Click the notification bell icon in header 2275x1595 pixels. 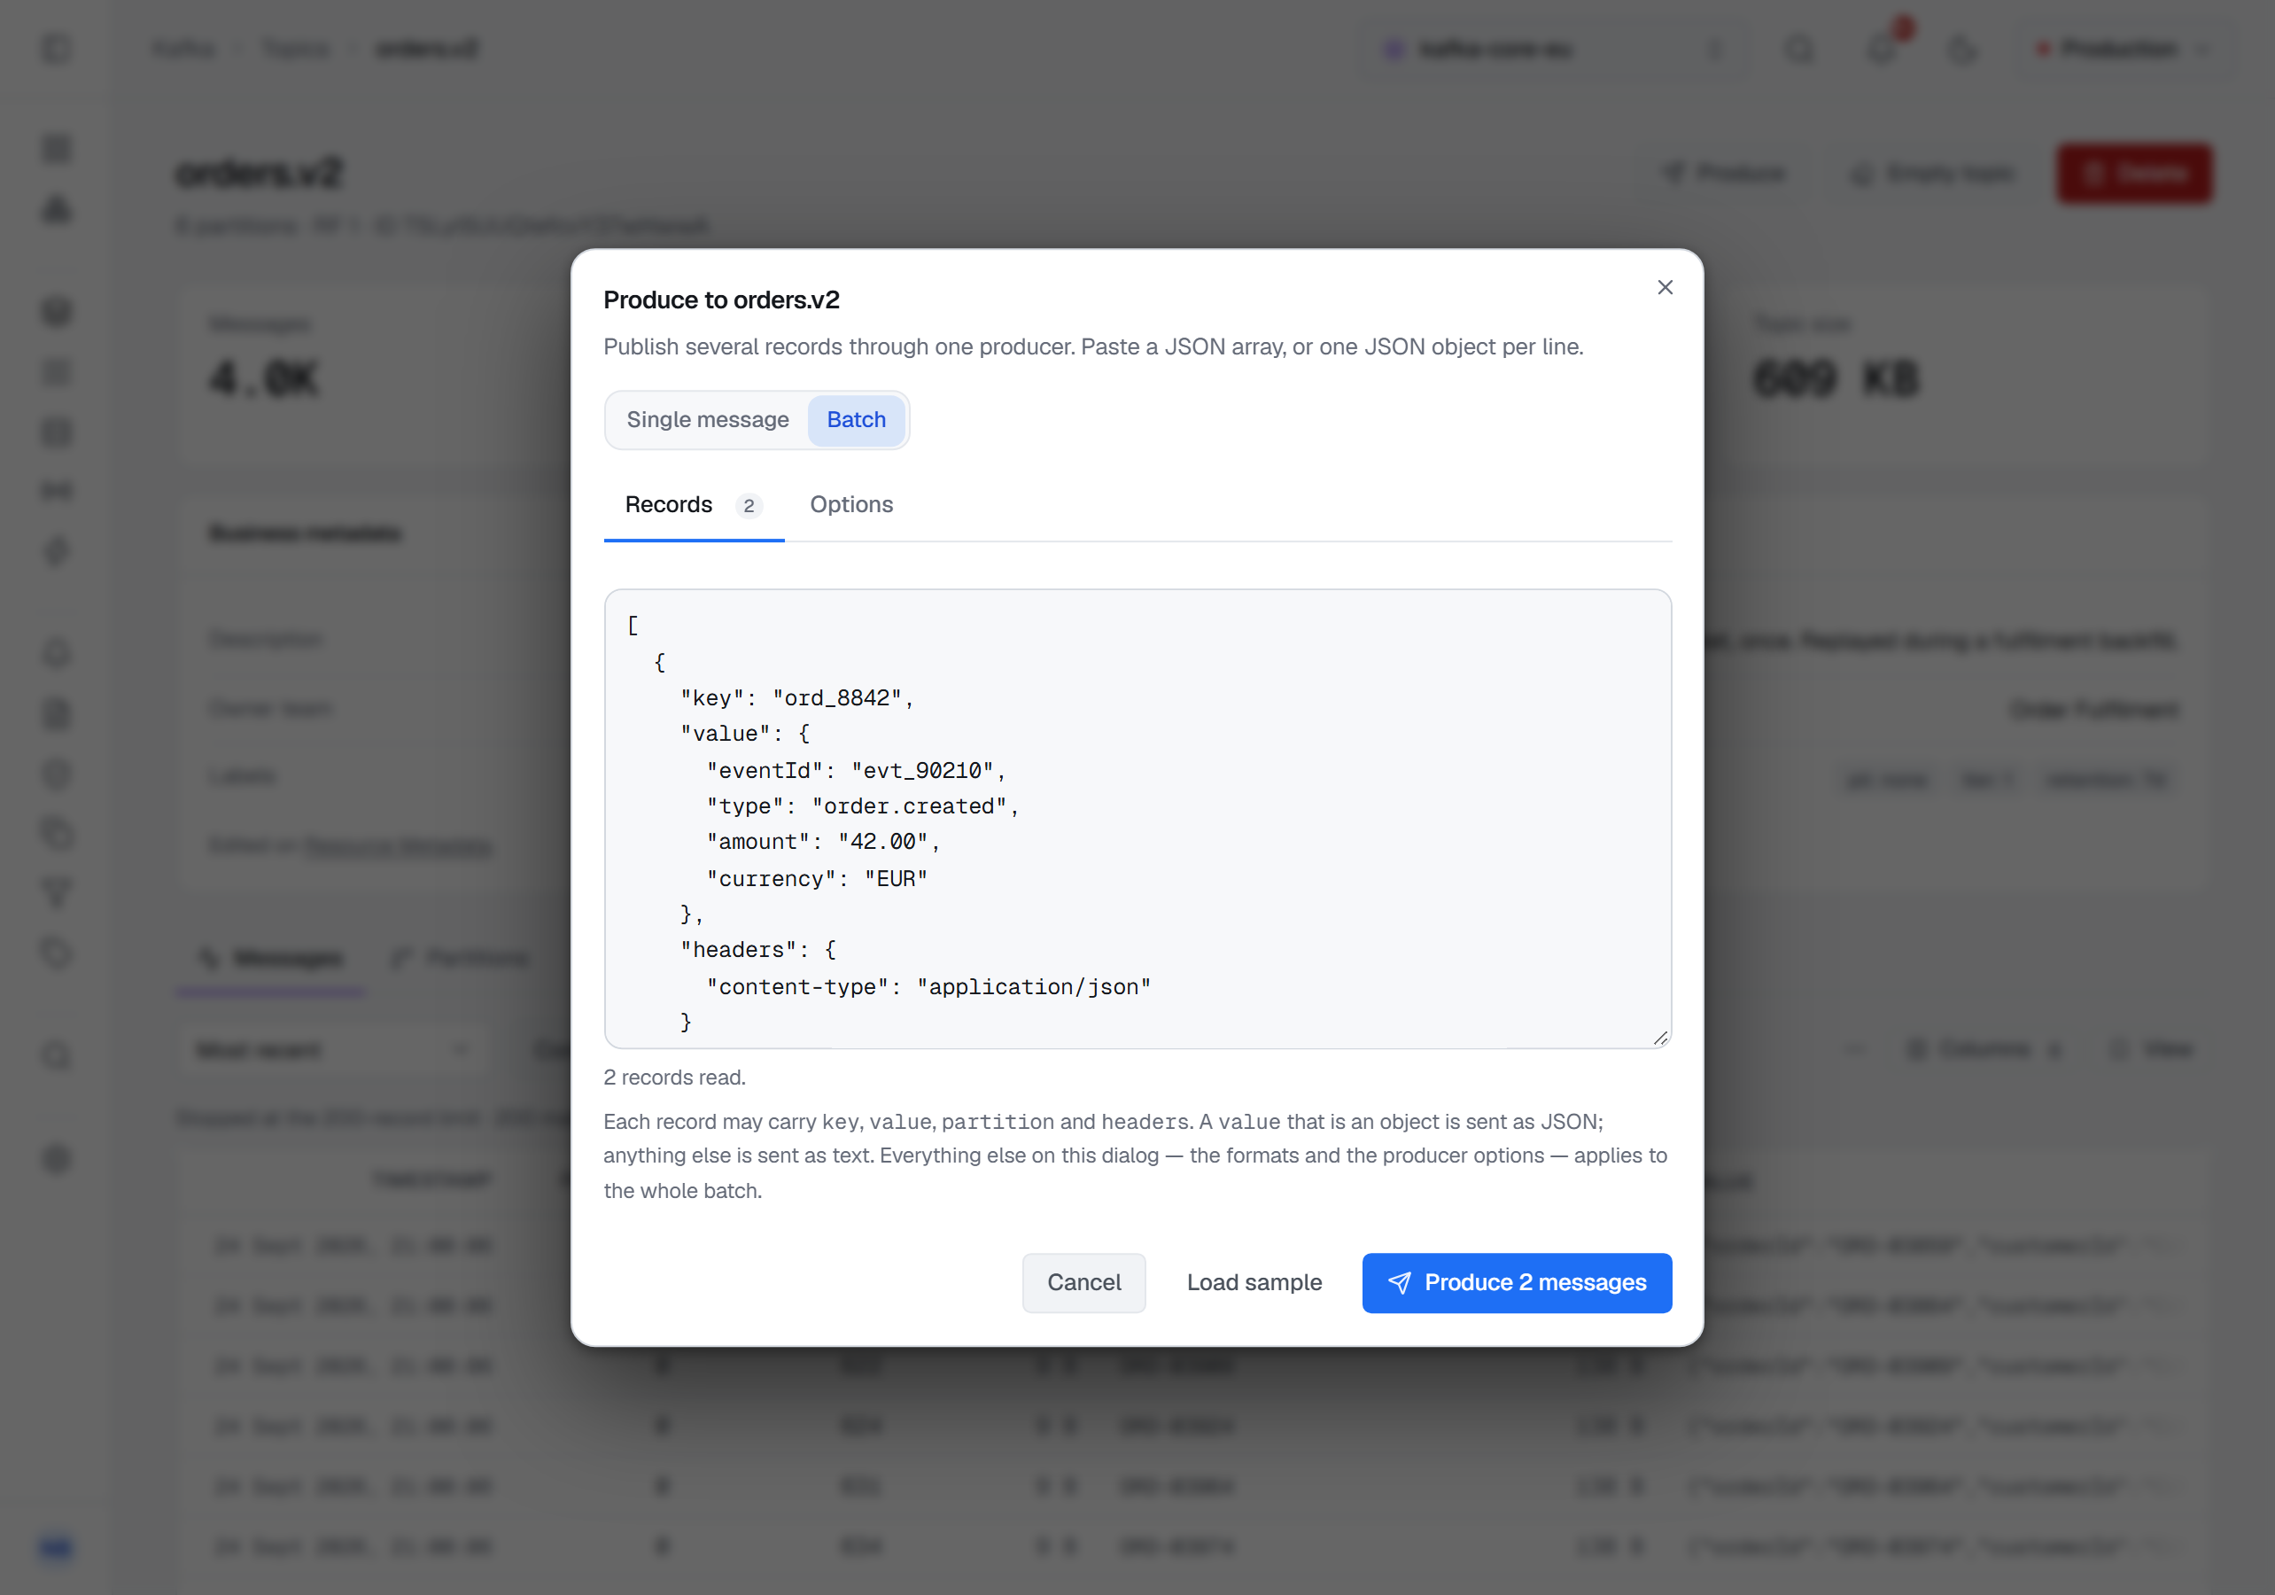[1883, 50]
